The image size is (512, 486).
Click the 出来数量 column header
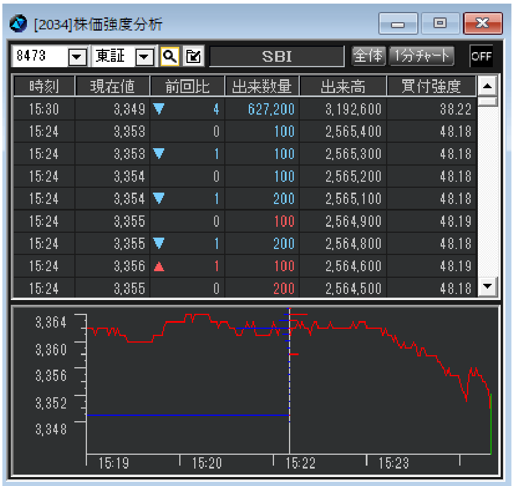click(262, 86)
